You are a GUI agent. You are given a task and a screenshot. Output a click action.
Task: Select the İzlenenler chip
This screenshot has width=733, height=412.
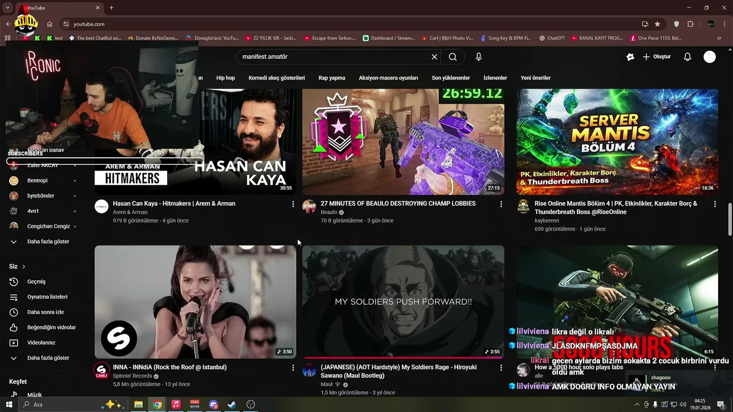click(x=495, y=78)
